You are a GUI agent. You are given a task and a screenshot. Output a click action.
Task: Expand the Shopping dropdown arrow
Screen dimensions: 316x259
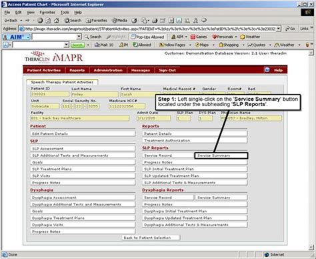coord(243,45)
